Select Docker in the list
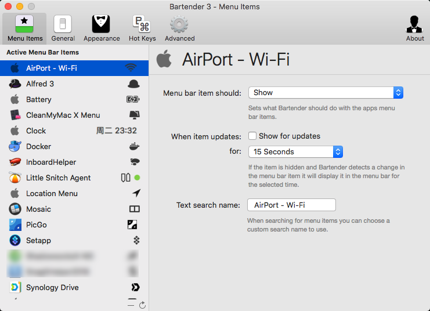Viewport: 430px width, 311px height. click(74, 146)
